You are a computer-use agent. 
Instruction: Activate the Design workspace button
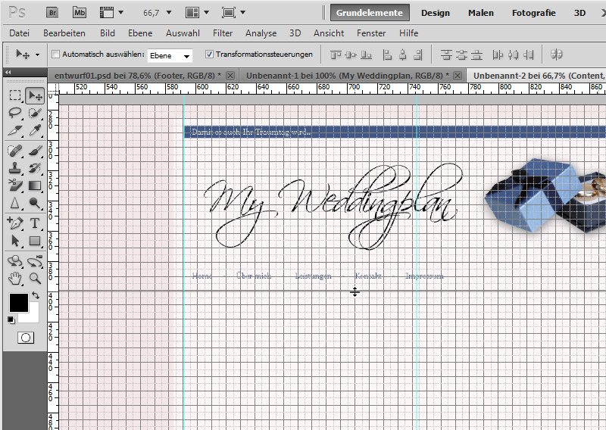[x=436, y=13]
